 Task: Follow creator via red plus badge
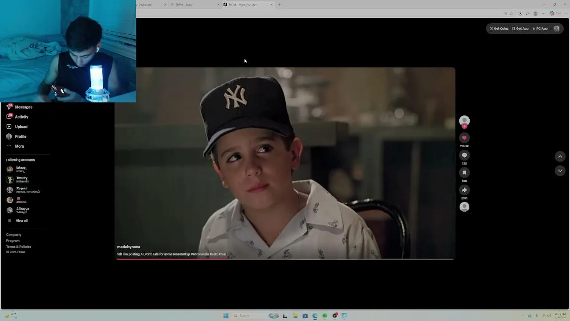(464, 126)
